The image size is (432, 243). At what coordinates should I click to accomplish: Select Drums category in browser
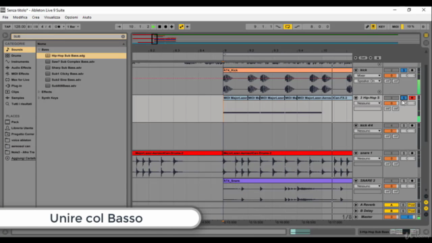(x=20, y=55)
